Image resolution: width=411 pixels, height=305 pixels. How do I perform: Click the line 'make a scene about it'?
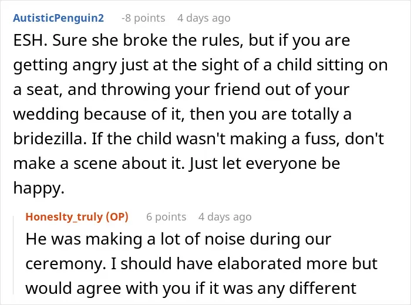coord(177,164)
